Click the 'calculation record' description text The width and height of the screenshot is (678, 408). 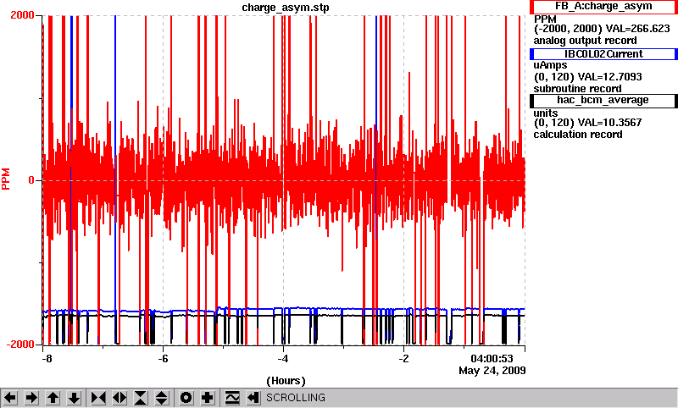[x=578, y=135]
